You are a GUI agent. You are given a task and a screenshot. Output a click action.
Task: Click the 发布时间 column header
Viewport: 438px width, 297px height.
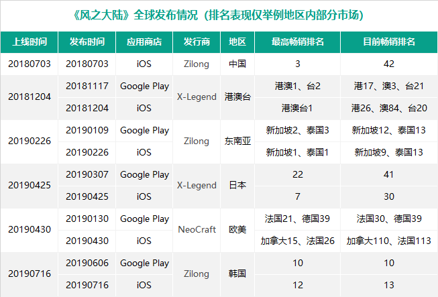point(87,42)
